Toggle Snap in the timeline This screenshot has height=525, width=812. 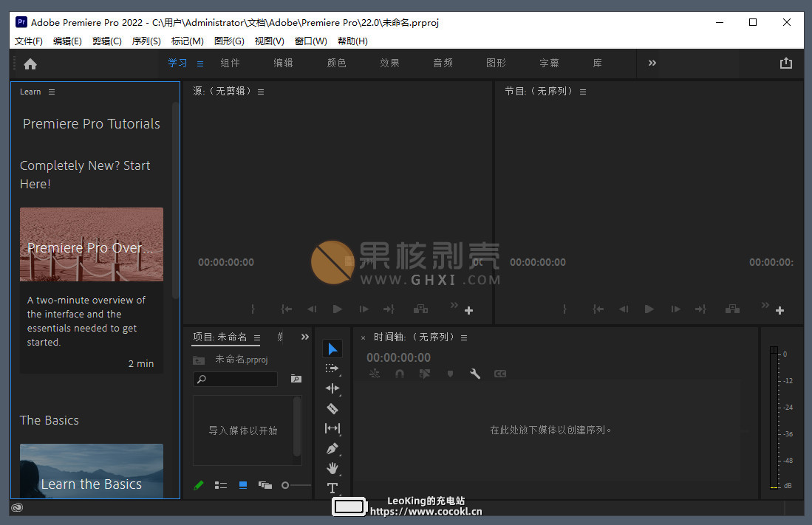399,374
